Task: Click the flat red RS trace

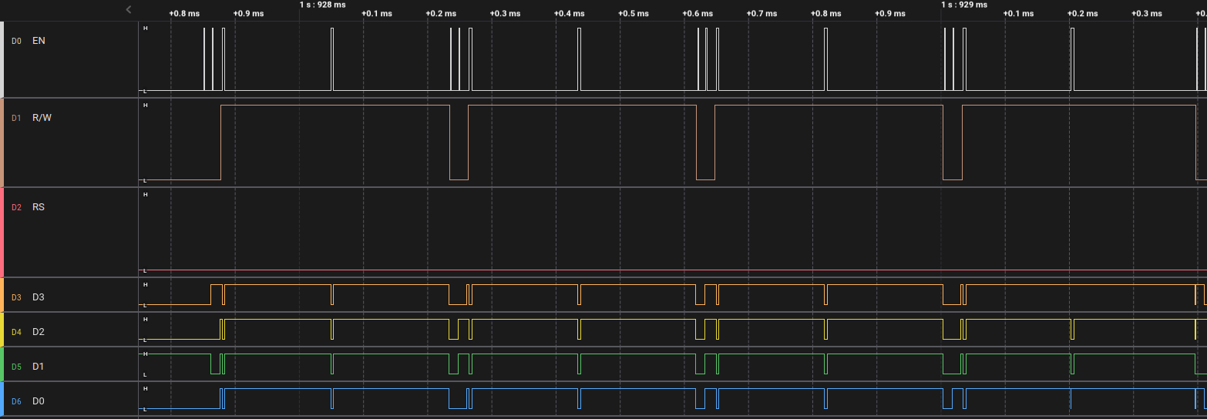Action: [x=617, y=270]
